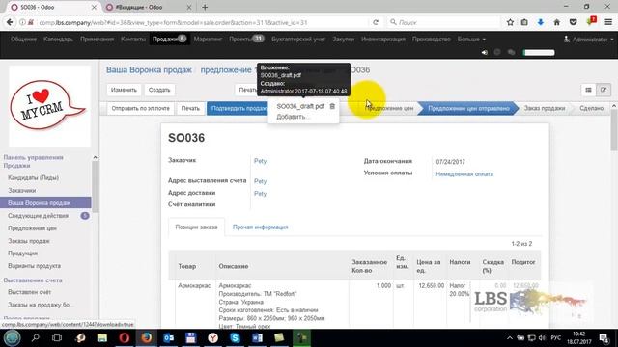Select Предложение цен отправлено status stage
618x347 pixels.
pos(468,108)
